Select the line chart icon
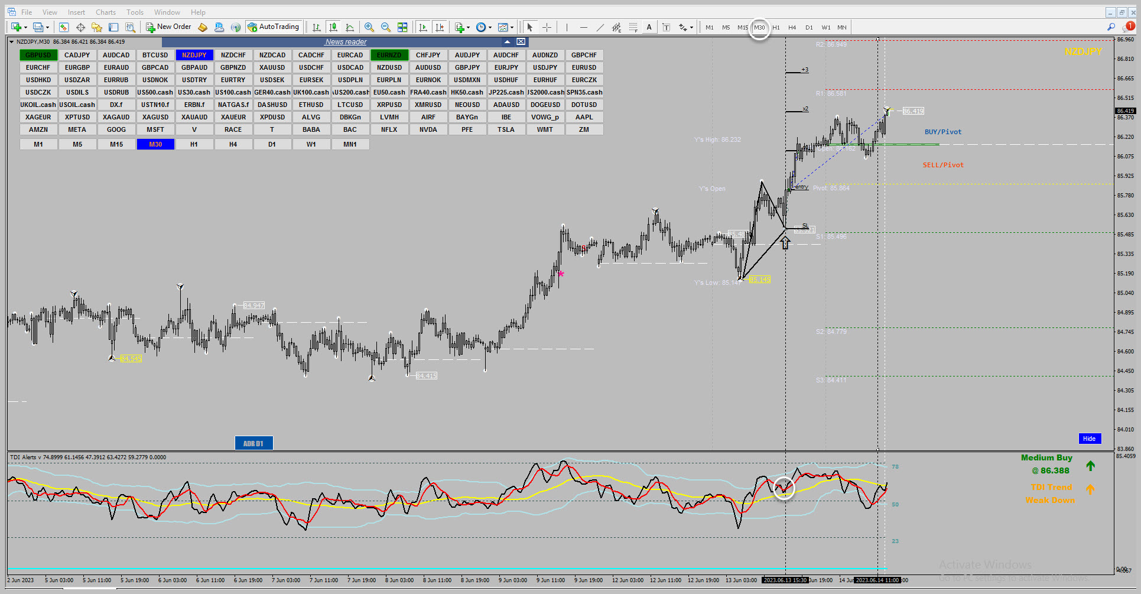This screenshot has width=1141, height=594. [350, 27]
